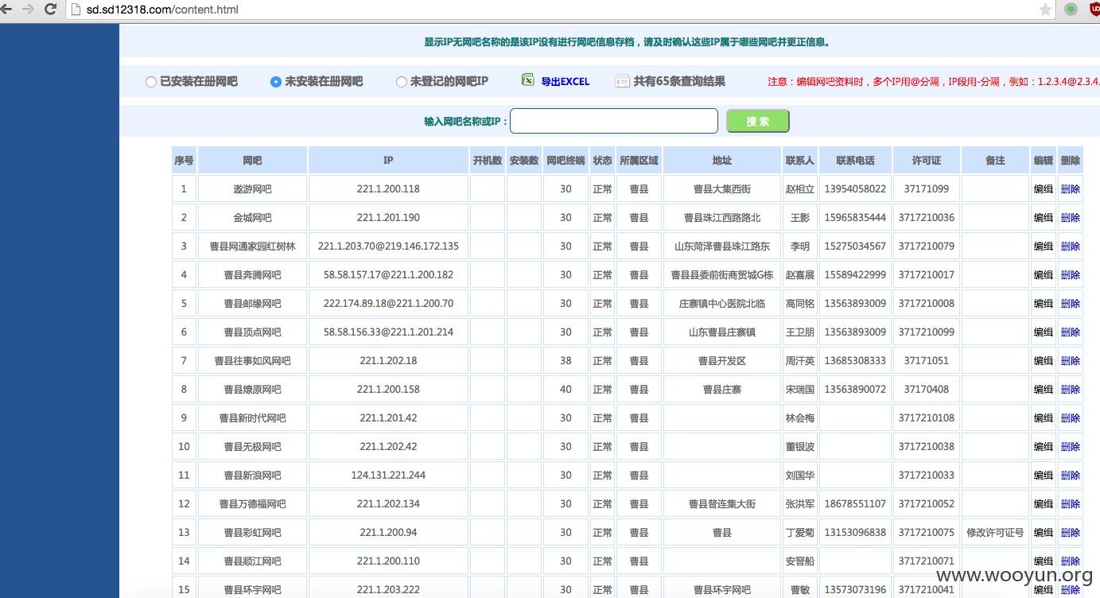Delete the 金城网吧 row
This screenshot has height=598, width=1100.
pos(1071,218)
